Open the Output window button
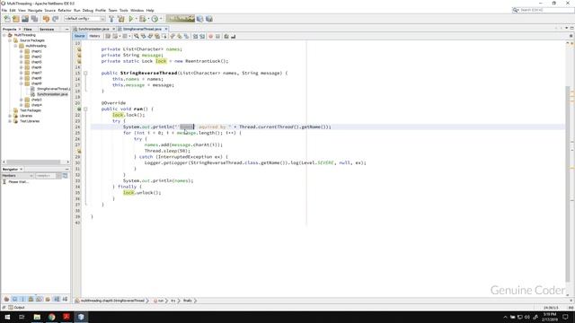This screenshot has height=323, width=575. pyautogui.click(x=16, y=307)
